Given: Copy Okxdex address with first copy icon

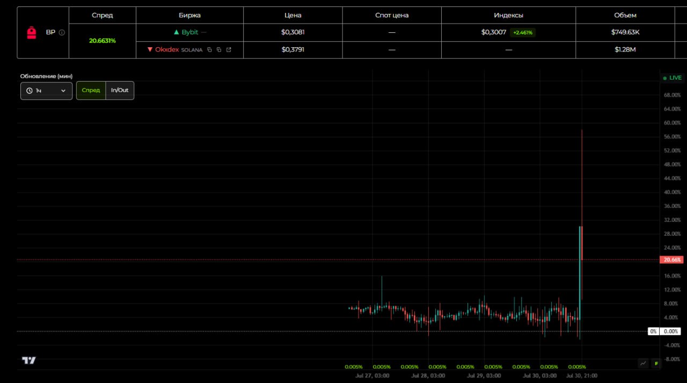Looking at the screenshot, I should (x=209, y=50).
